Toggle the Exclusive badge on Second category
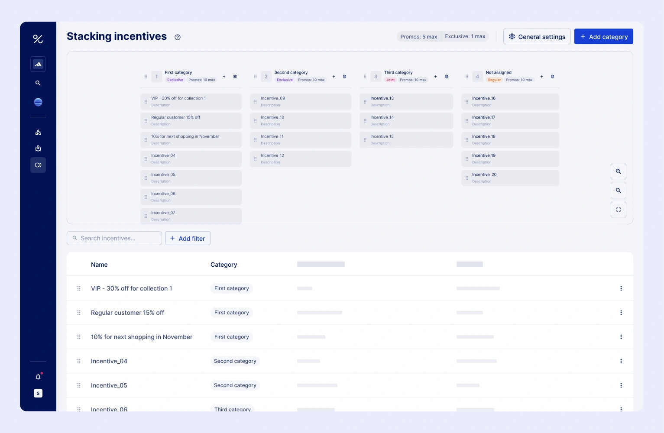The image size is (664, 433). (285, 80)
